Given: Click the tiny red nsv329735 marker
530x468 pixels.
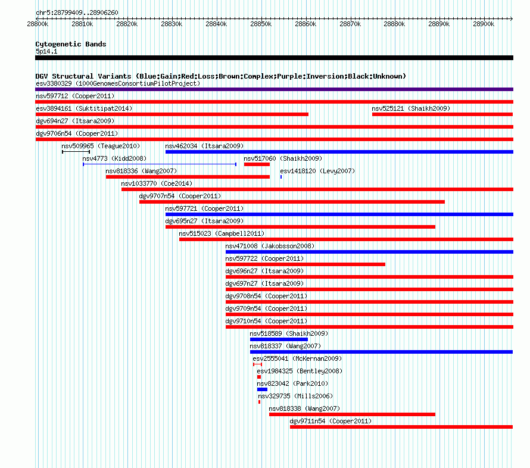Looking at the screenshot, I should 259,402.
